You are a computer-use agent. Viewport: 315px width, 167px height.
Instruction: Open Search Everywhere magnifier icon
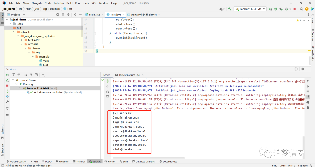click(301, 9)
